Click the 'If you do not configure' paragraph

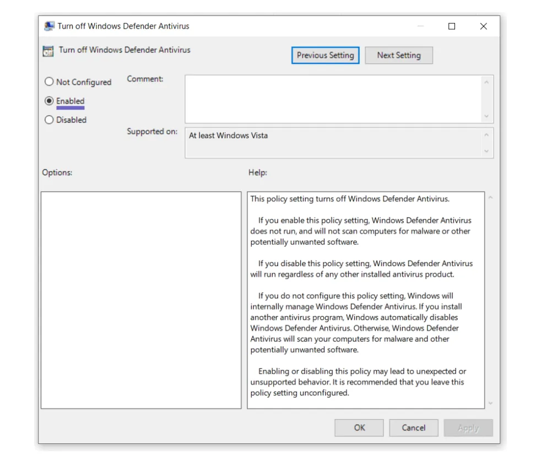pyautogui.click(x=356, y=323)
